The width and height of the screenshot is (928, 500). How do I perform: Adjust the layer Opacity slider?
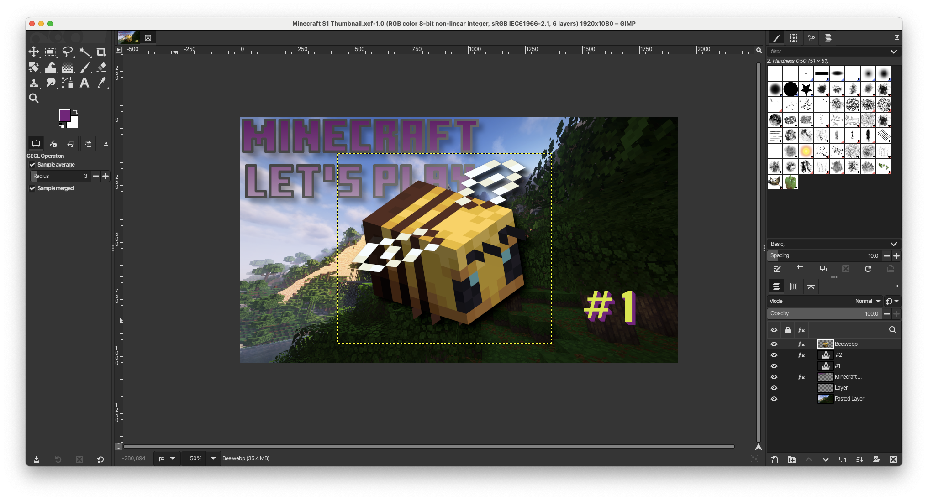[x=824, y=314]
